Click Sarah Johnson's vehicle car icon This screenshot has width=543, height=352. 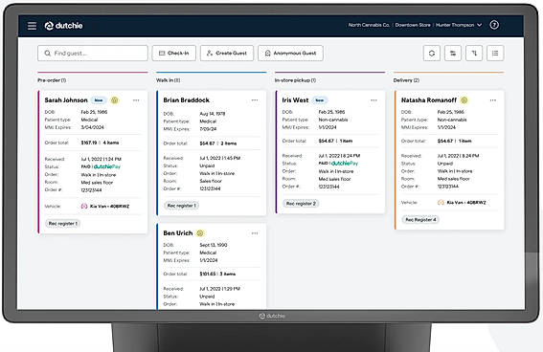coord(84,206)
